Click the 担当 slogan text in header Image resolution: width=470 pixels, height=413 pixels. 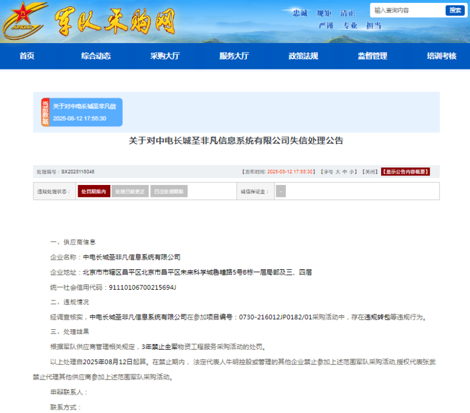[374, 26]
